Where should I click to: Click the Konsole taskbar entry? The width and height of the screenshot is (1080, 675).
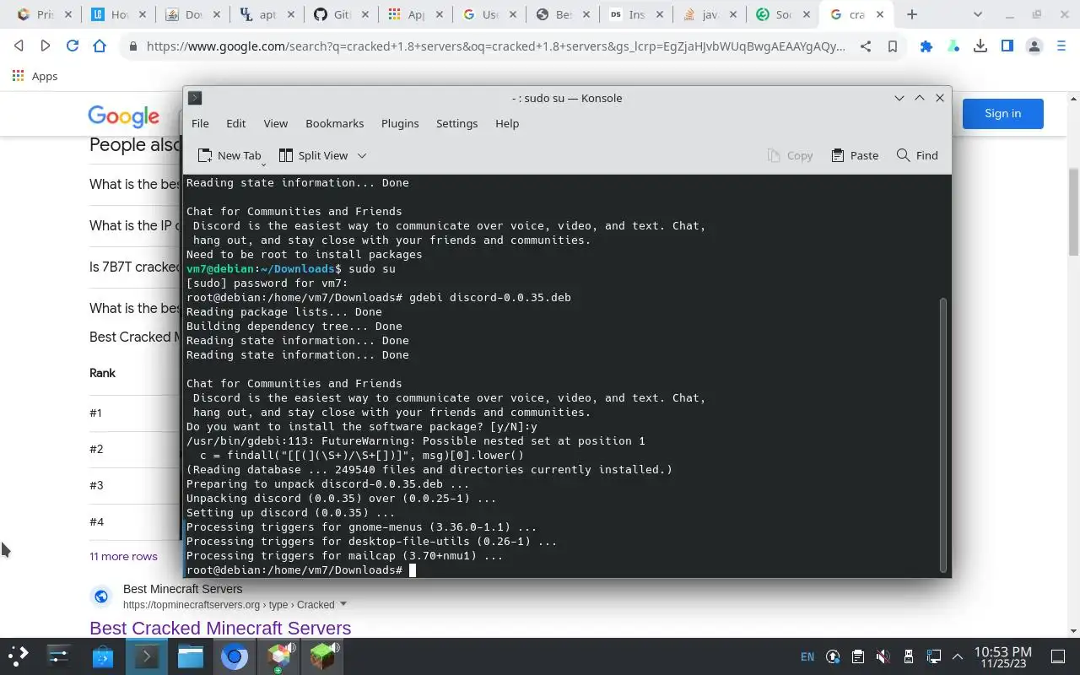(147, 656)
